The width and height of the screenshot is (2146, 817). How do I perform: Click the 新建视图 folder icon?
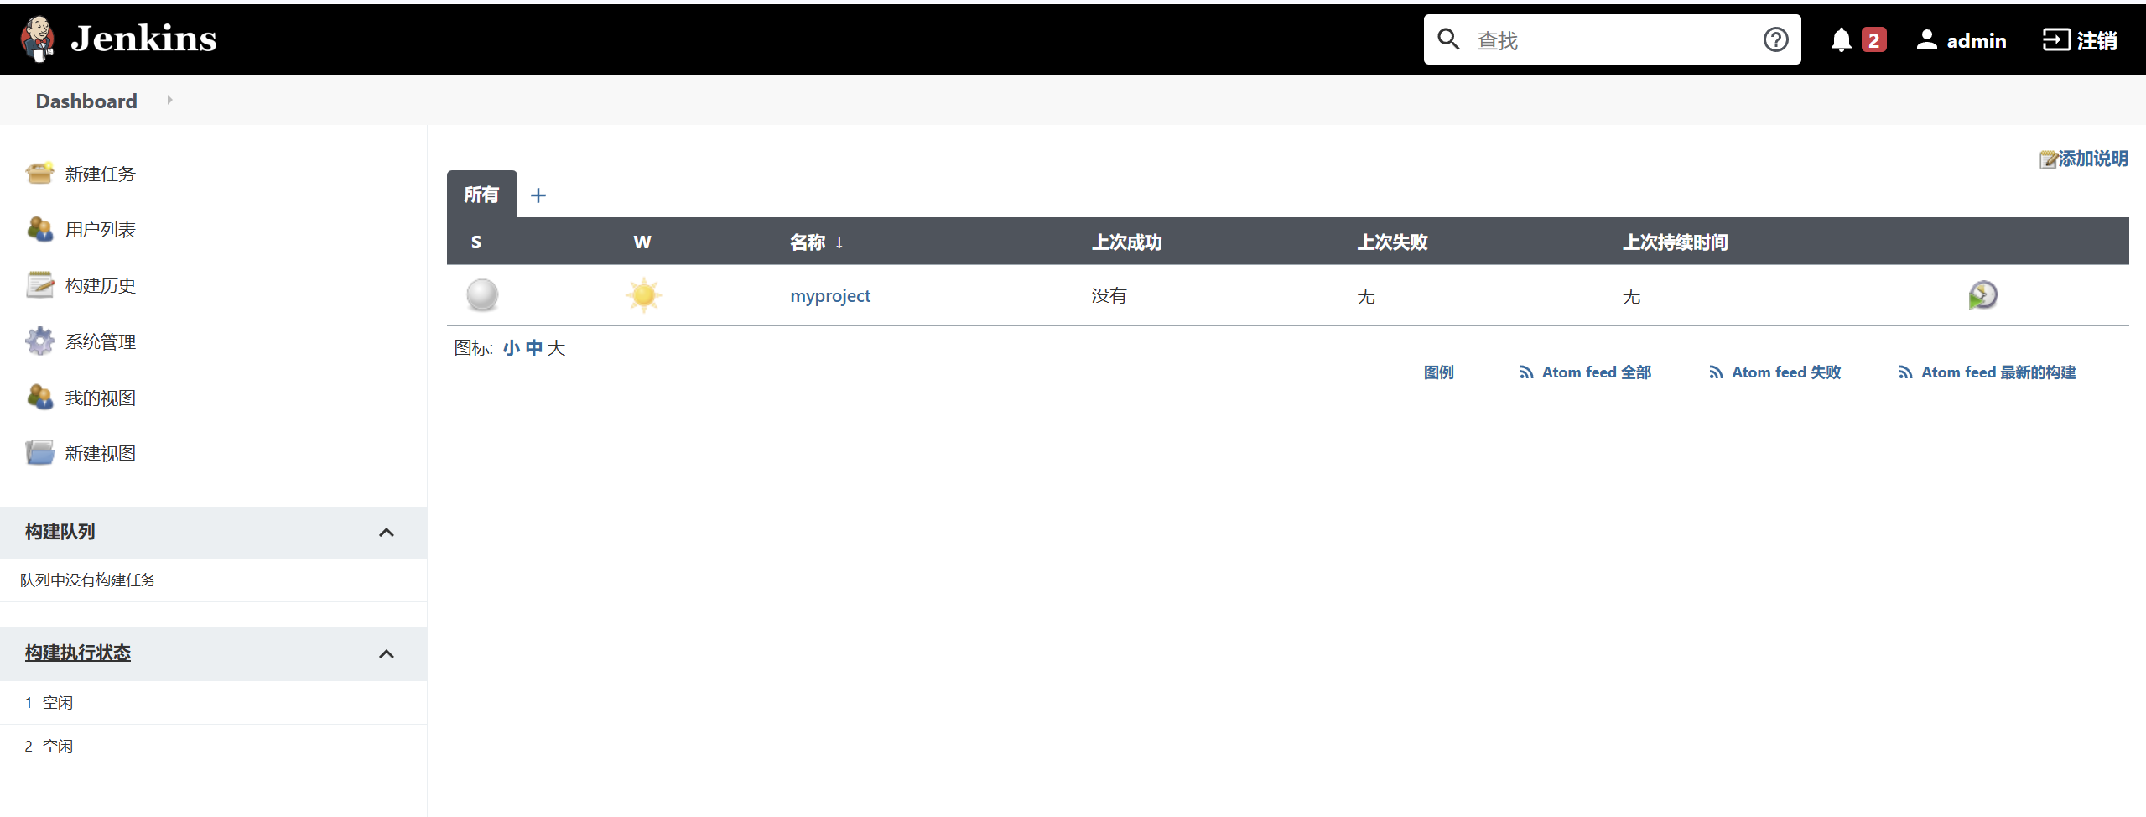click(39, 453)
